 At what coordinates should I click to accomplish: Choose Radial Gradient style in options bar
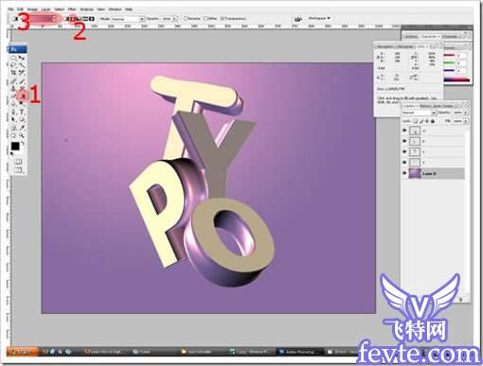click(73, 19)
